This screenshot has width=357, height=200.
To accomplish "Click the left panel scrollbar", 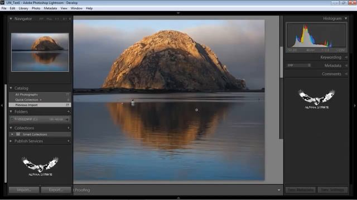I will point(6,133).
